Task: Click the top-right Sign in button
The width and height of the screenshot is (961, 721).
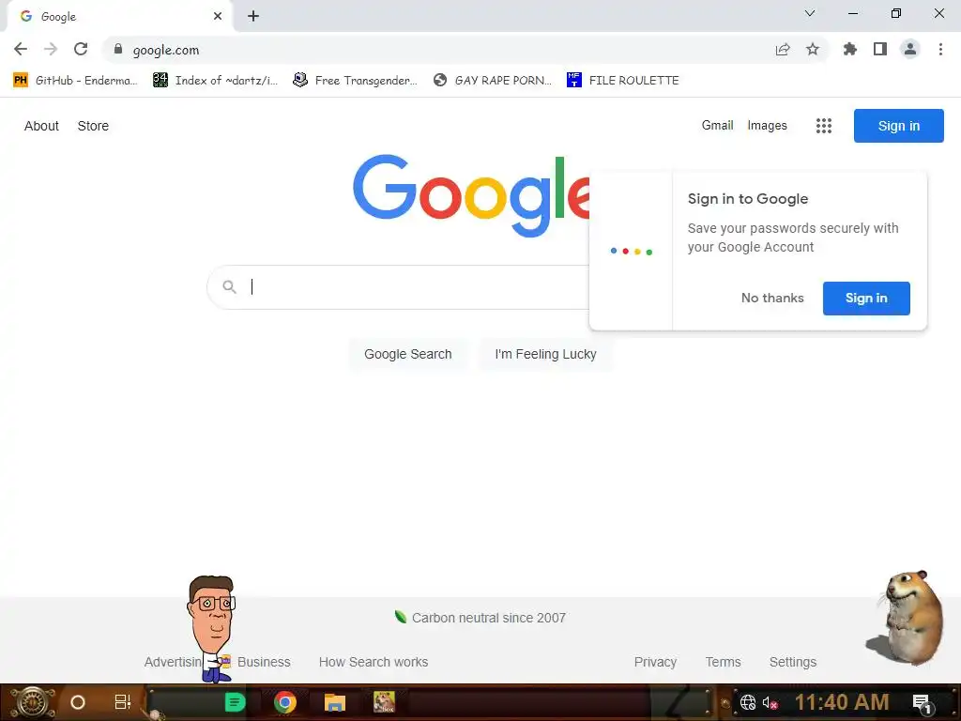Action: [x=898, y=126]
